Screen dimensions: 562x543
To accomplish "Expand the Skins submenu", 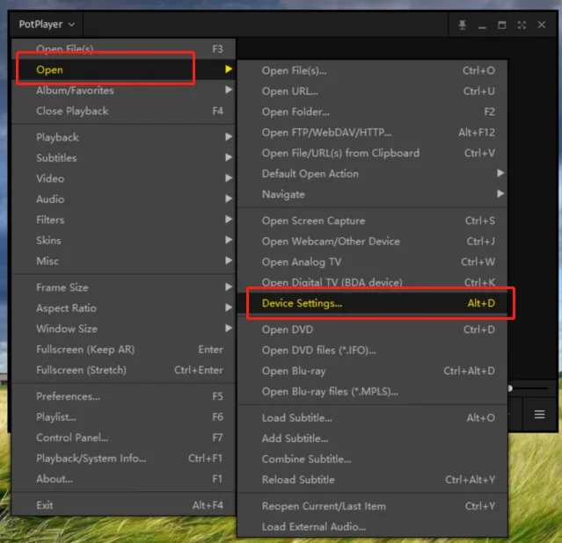I will pyautogui.click(x=124, y=241).
